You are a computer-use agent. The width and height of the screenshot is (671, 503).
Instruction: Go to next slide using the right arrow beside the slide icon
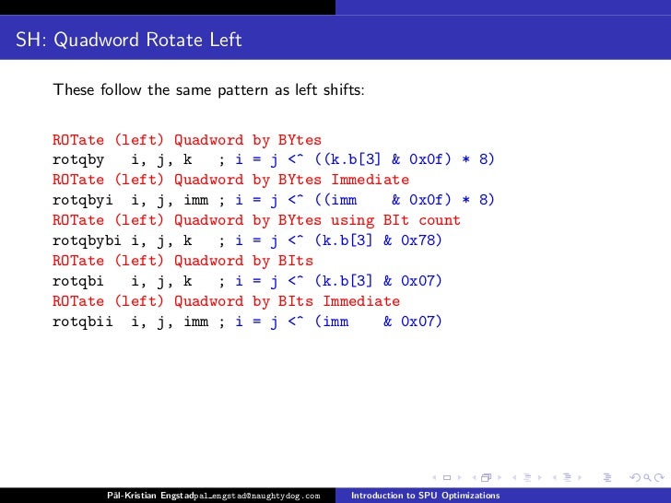pos(460,477)
